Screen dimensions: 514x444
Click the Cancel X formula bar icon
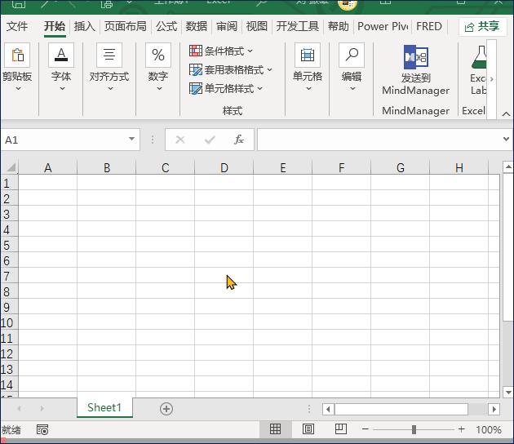180,140
